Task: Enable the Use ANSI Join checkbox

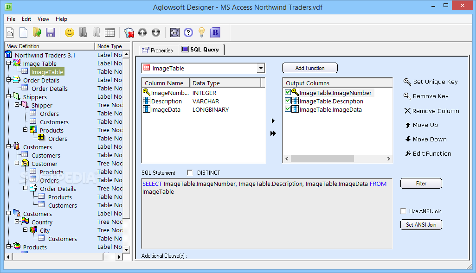Action: click(x=403, y=211)
